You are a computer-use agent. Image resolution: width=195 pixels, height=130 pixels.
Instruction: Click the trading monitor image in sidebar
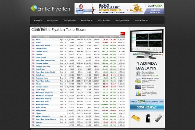147,44
